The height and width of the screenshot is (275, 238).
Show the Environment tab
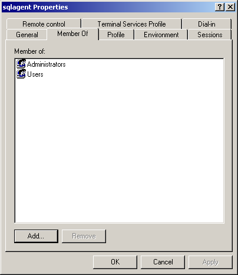coord(161,35)
